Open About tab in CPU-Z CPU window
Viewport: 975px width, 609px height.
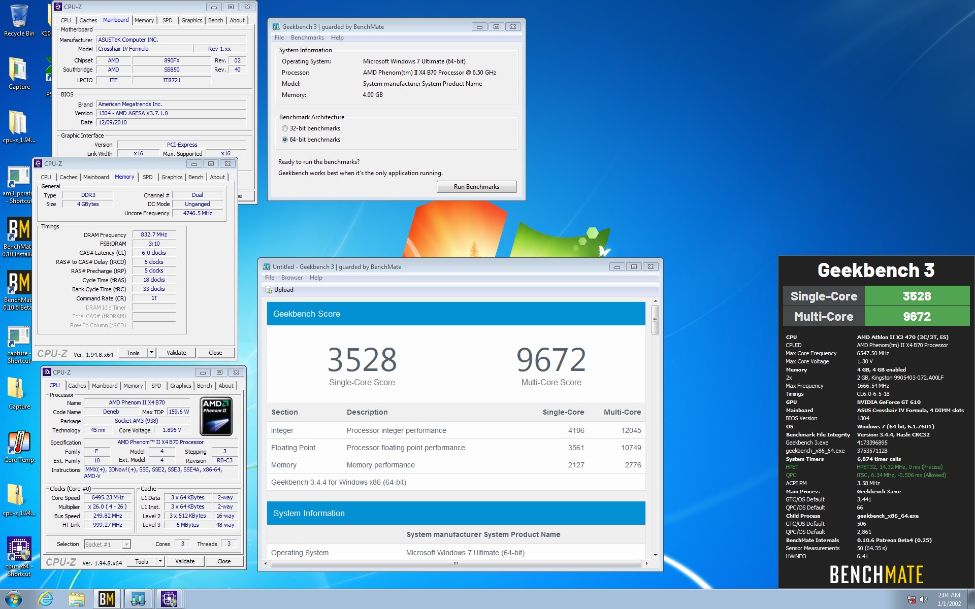pos(226,386)
